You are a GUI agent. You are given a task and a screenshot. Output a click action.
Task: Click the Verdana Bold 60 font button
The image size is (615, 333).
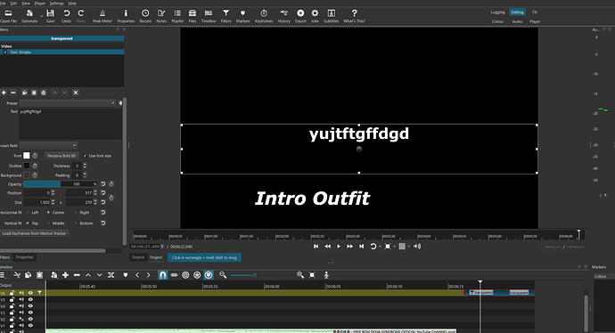[x=61, y=156]
